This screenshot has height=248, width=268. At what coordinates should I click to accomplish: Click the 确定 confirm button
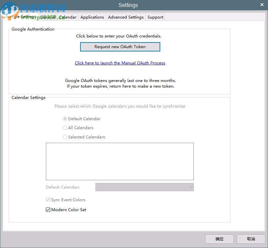click(x=219, y=239)
